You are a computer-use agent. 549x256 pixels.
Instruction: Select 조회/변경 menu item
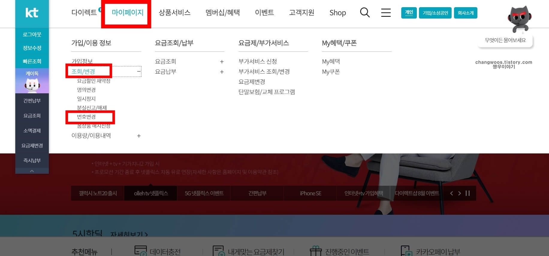coord(83,71)
